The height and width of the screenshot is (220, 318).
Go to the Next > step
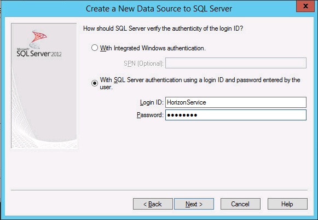(194, 204)
